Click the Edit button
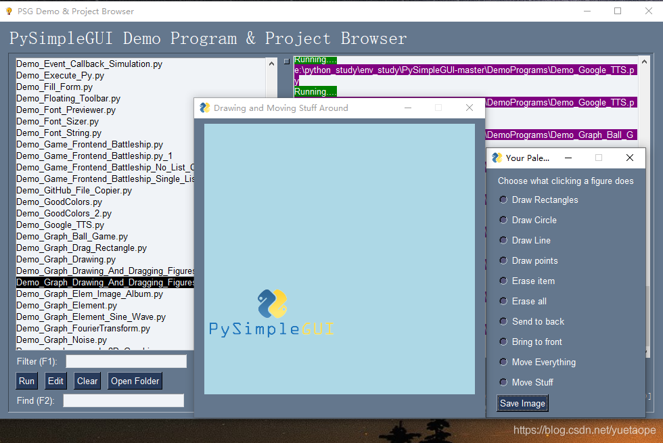This screenshot has width=663, height=443. [x=55, y=381]
